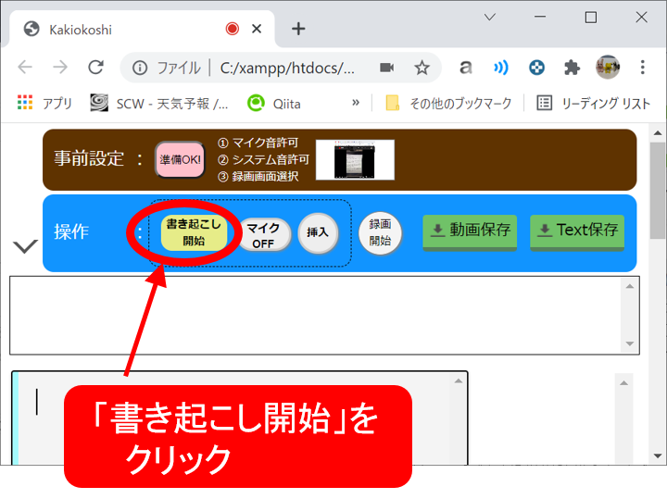Expand hidden bookmarks with the » chevron
667x499 pixels.
coord(356,103)
